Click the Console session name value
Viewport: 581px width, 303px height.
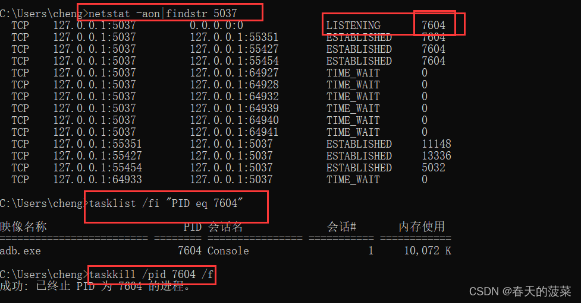click(x=228, y=251)
